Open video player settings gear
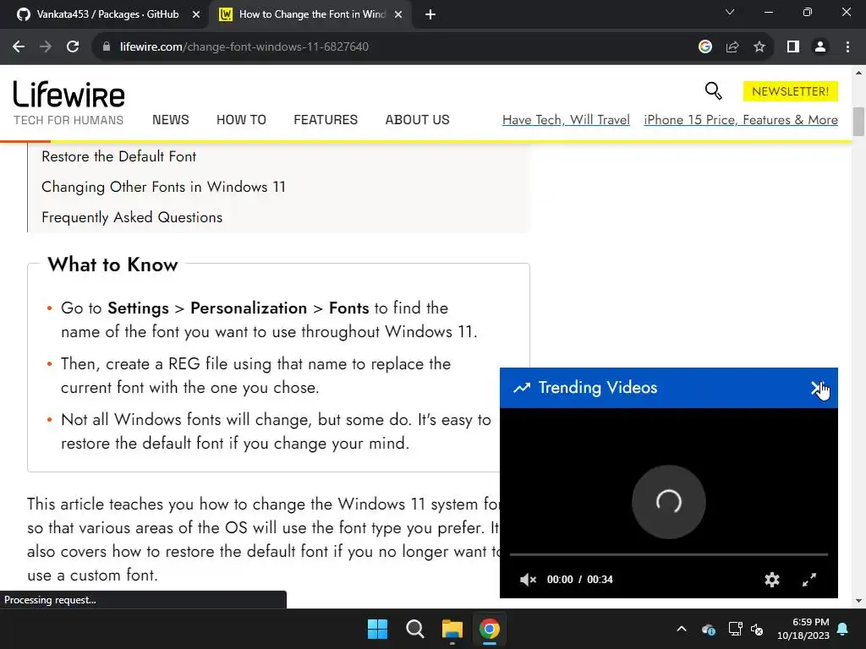The width and height of the screenshot is (866, 649). [771, 580]
